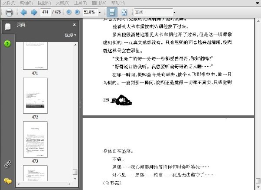Open the zoom level dropdown arrow

point(100,13)
